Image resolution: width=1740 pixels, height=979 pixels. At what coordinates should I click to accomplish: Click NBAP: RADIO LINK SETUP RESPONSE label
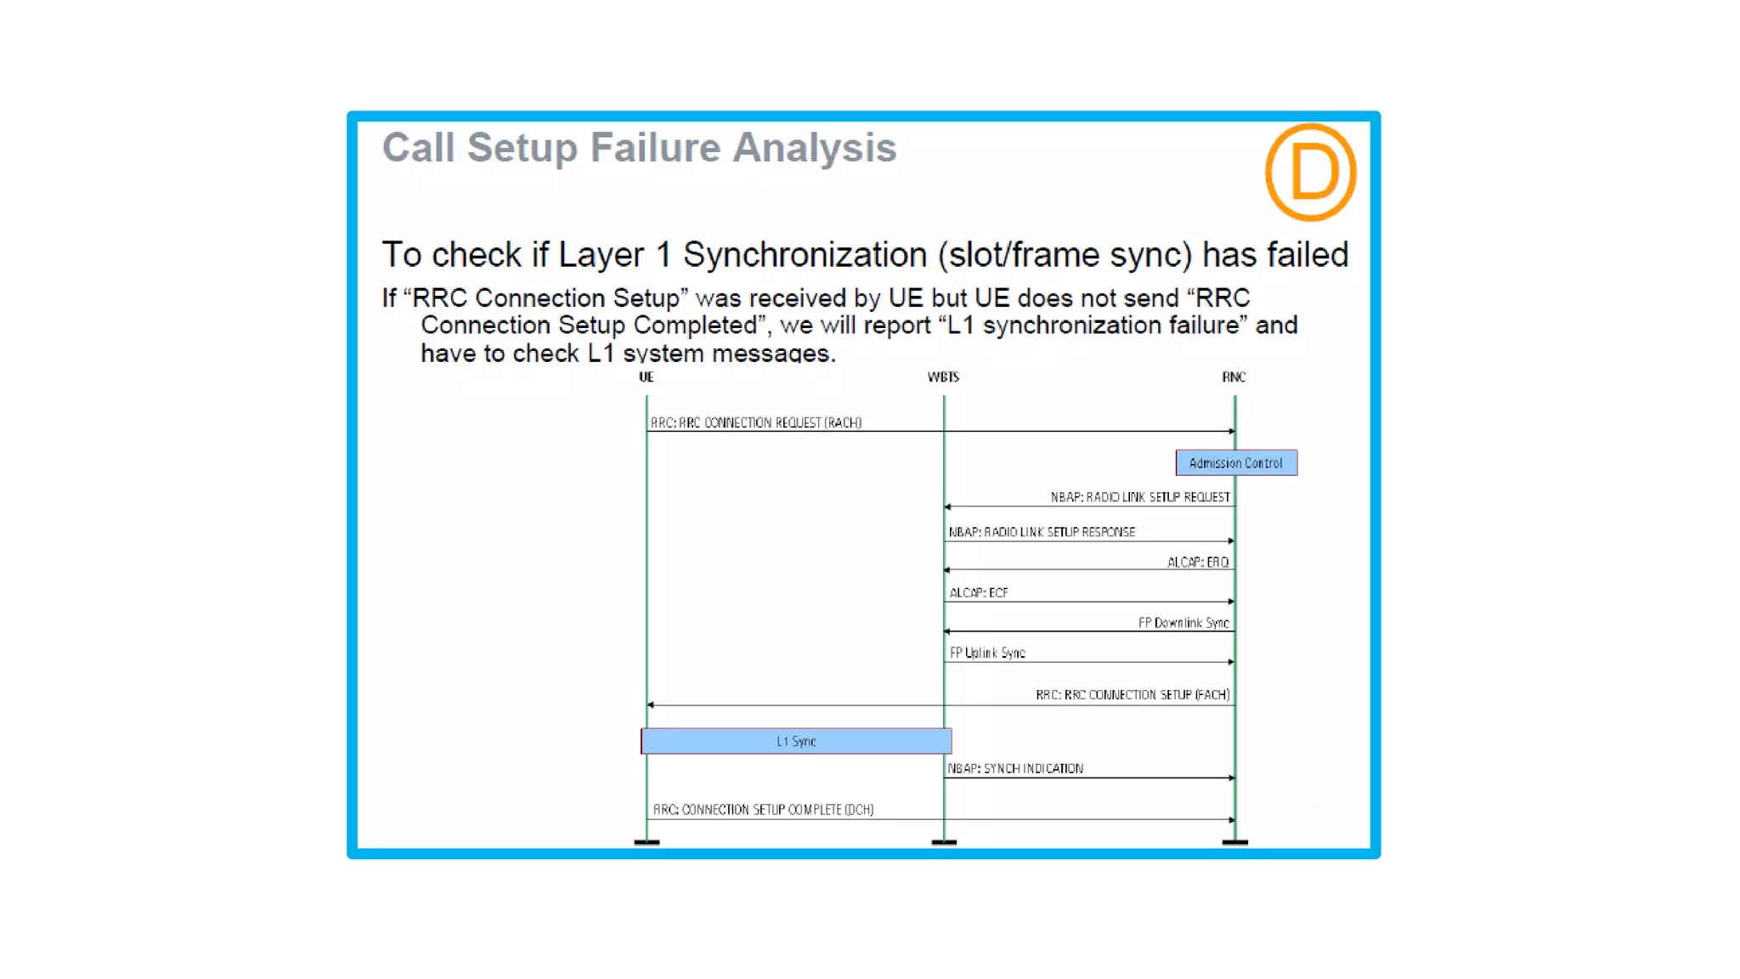click(1042, 532)
